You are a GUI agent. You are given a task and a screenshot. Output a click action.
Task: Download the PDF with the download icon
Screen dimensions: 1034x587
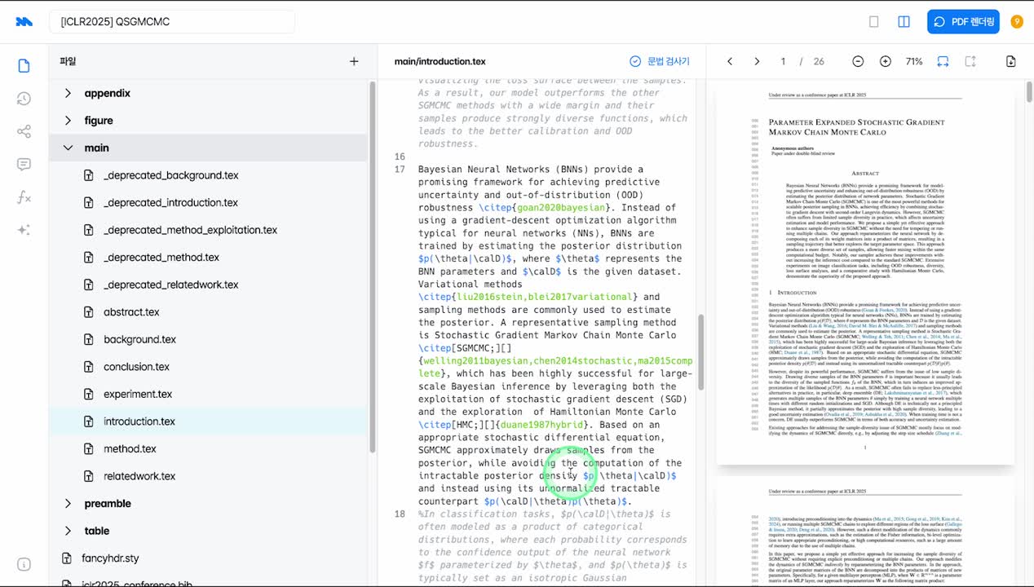1011,61
